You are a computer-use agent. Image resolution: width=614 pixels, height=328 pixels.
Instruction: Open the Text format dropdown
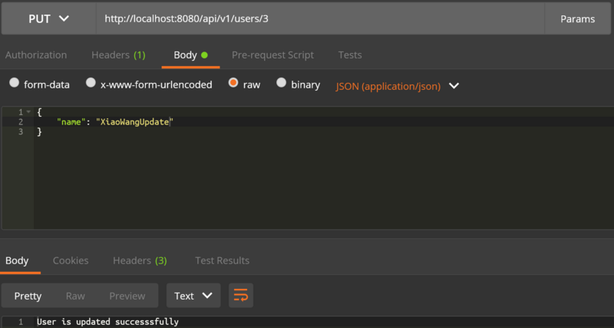point(193,296)
